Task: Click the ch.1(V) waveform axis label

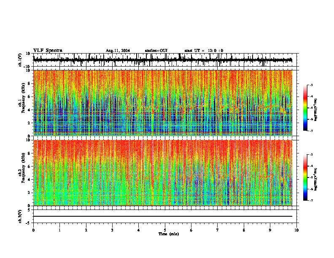Action: click(20, 60)
